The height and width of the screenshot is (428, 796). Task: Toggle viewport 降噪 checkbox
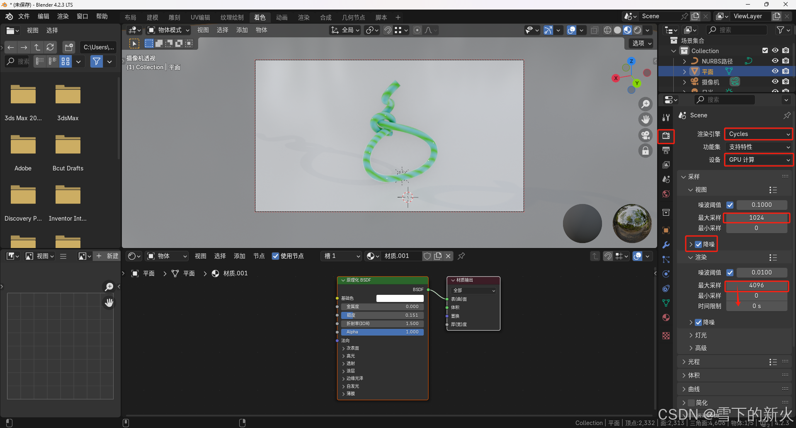point(699,244)
